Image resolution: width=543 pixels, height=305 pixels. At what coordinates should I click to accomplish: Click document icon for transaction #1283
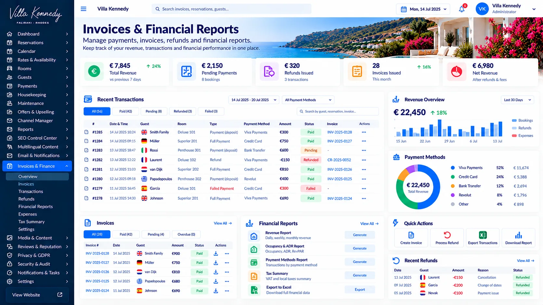[x=86, y=150]
